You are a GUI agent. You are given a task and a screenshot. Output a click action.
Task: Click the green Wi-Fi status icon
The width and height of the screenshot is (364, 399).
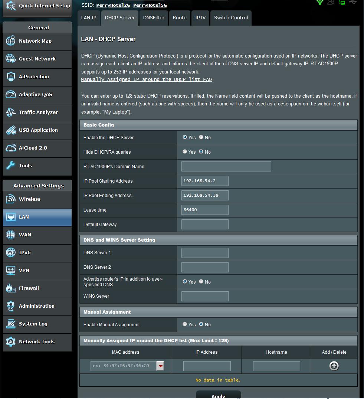(x=320, y=2)
